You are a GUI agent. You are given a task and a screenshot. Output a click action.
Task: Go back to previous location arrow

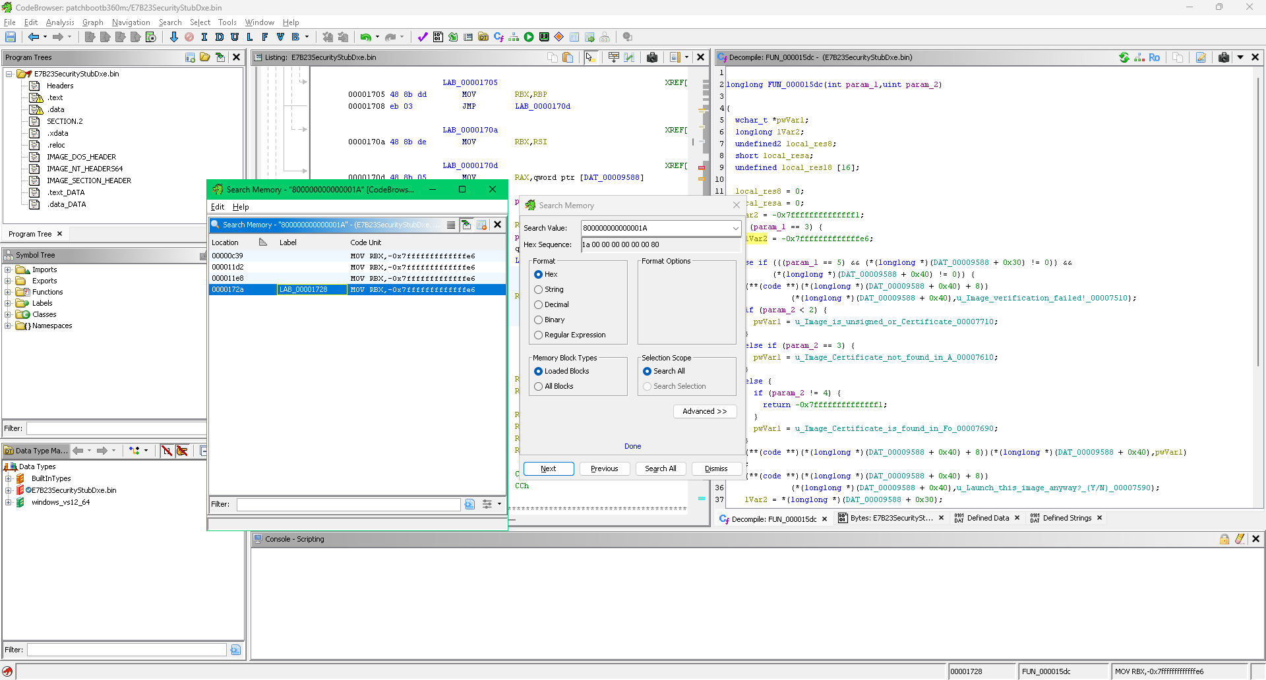[33, 37]
